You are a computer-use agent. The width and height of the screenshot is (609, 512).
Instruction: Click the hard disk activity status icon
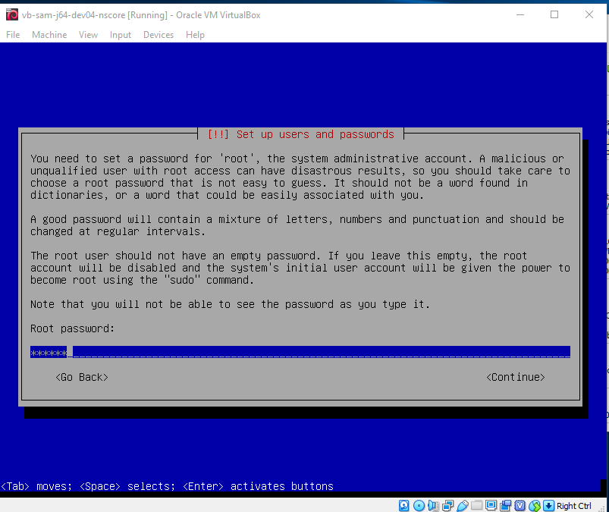click(404, 505)
